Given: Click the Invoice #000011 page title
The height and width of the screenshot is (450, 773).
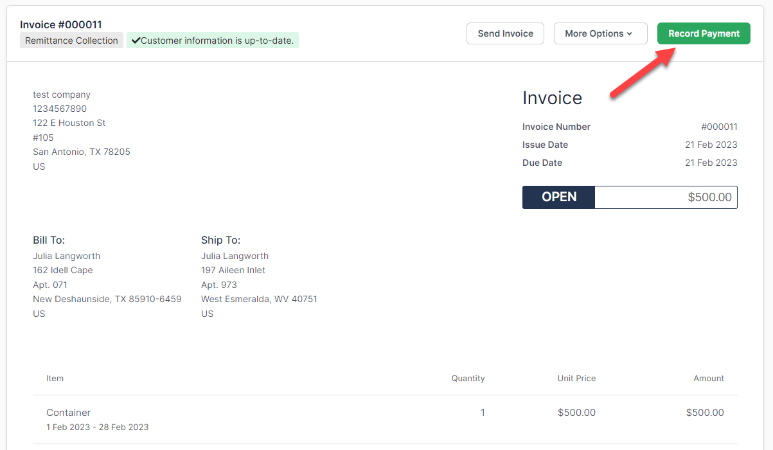Looking at the screenshot, I should 60,24.
